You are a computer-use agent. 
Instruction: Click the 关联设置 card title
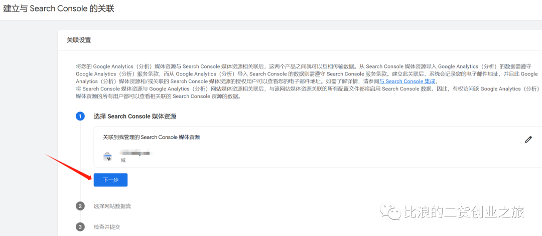(x=79, y=40)
